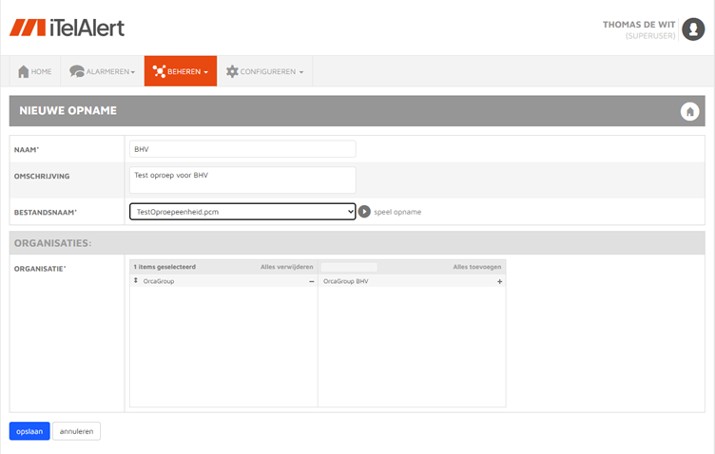Click the home icon in Nieuwe Opname header

(x=689, y=111)
